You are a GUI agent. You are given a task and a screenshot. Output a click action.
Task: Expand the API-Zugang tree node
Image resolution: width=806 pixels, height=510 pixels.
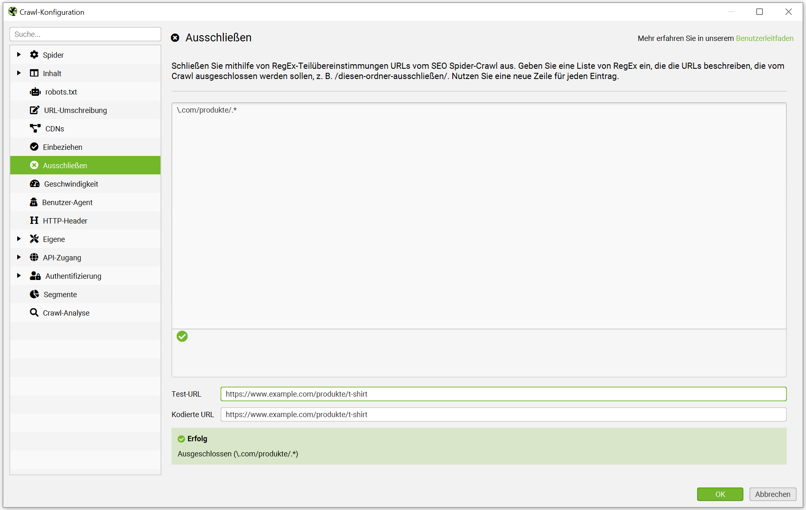[19, 257]
